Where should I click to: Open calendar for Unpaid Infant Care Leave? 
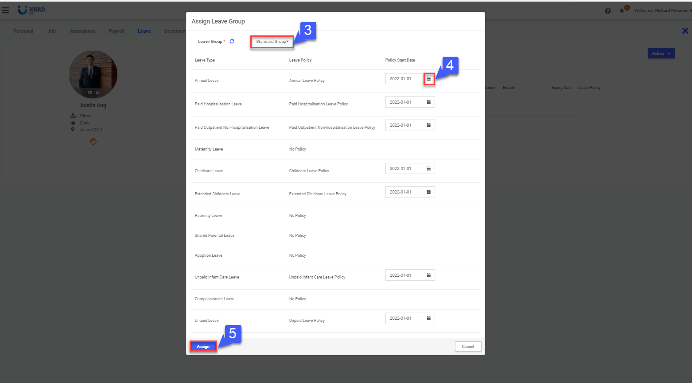click(428, 275)
